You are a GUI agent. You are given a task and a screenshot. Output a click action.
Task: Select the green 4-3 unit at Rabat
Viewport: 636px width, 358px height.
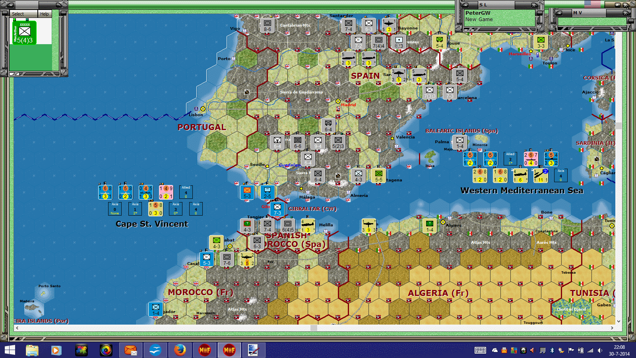pyautogui.click(x=217, y=243)
